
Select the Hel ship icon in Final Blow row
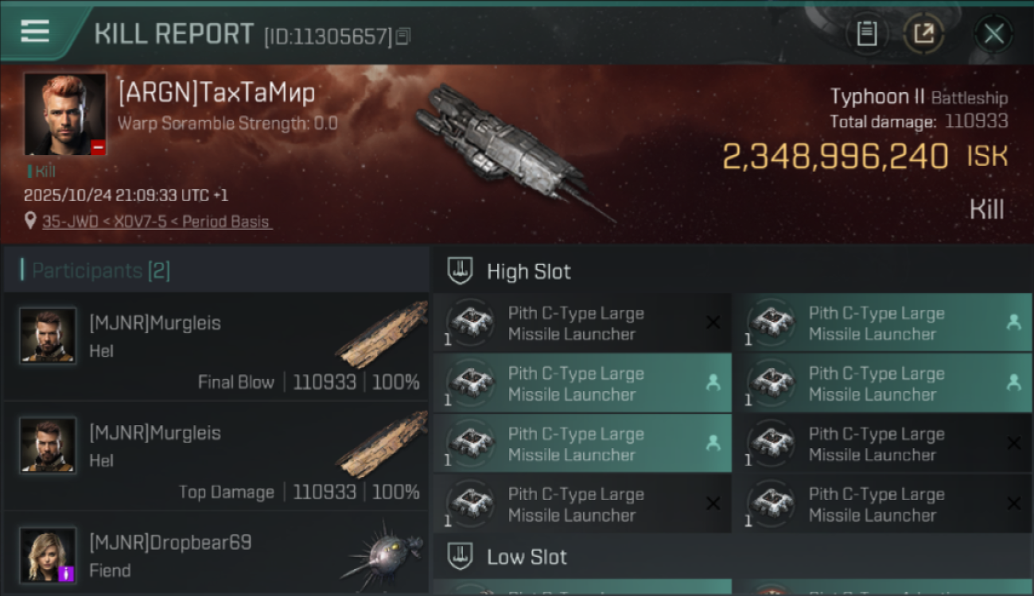(x=382, y=335)
